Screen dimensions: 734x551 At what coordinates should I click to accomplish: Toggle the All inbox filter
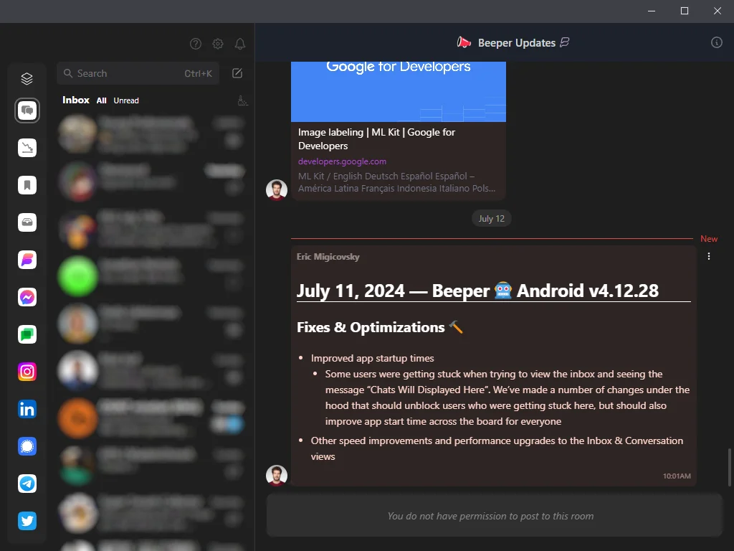point(101,100)
